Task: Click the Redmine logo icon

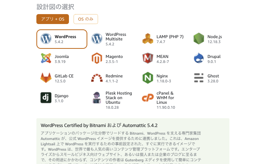Action: tap(97, 78)
